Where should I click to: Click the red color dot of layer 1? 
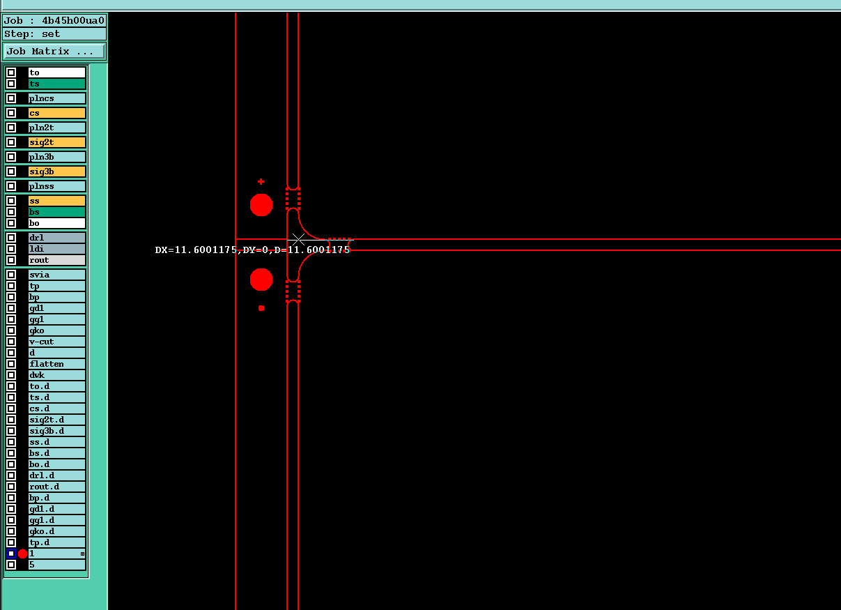[22, 554]
